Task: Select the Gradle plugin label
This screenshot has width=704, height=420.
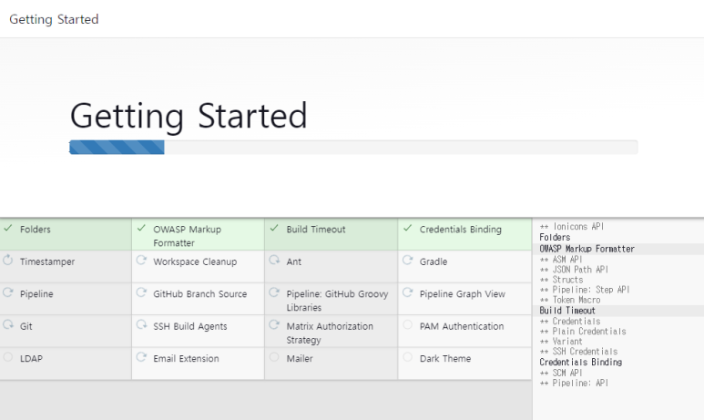Action: click(434, 261)
